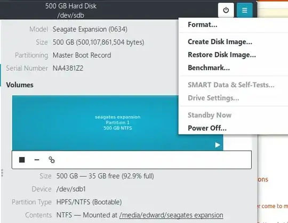
Task: Click Master Boot Record partitioning value
Action: tap(82, 55)
